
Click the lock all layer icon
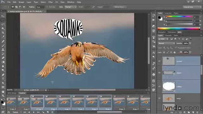tap(174, 52)
